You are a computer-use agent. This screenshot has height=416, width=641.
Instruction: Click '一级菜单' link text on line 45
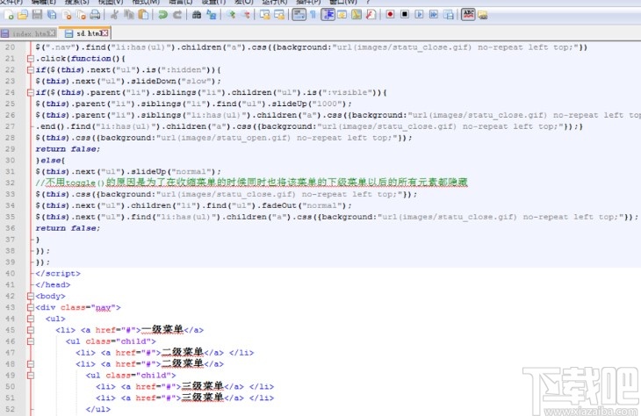(x=162, y=329)
